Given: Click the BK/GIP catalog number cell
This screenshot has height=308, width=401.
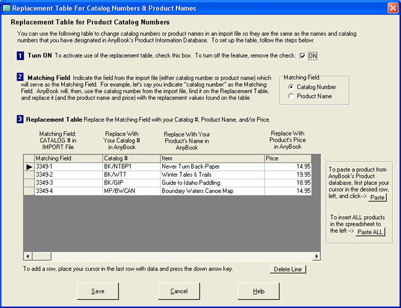Looking at the screenshot, I should point(131,183).
